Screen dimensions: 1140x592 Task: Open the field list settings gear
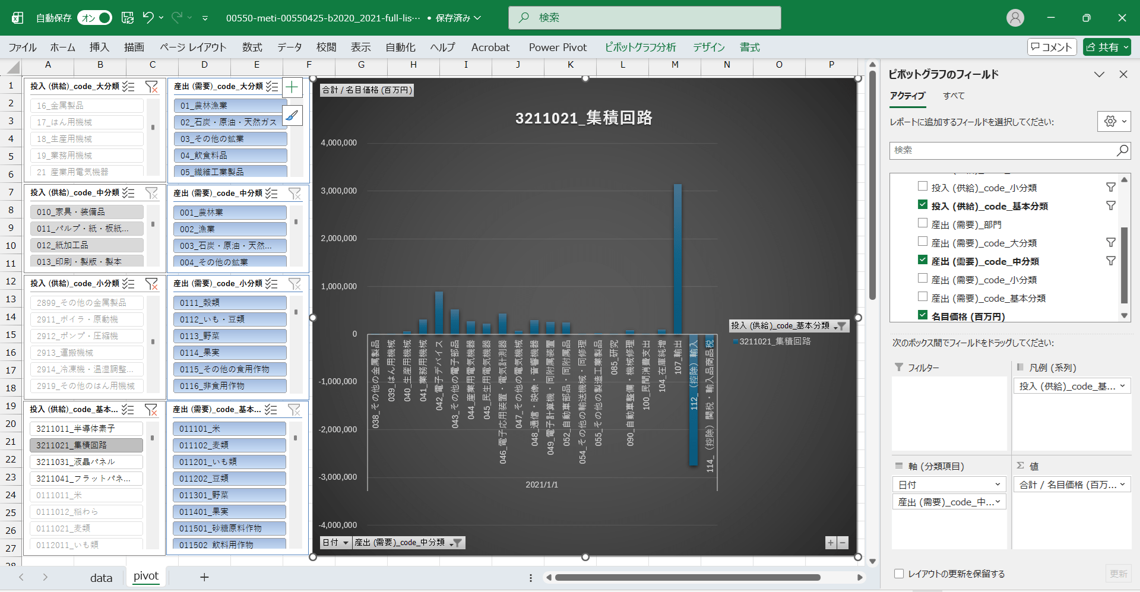1110,122
